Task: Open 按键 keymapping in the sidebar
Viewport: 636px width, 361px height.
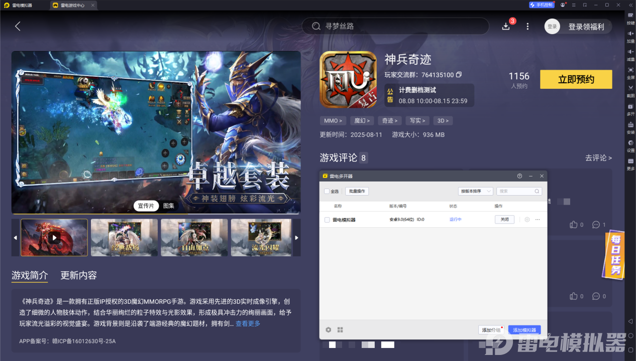Action: [630, 18]
